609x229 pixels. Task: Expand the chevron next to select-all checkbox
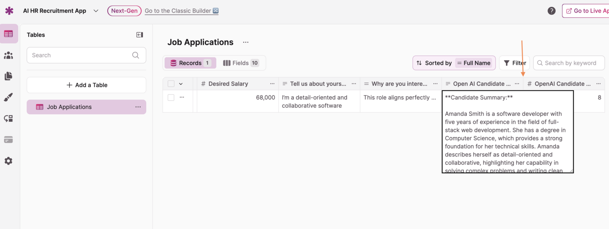pos(181,84)
